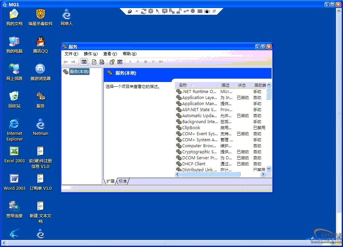This screenshot has width=343, height=247.
Task: Select 服务(本地) in the left tree
Action: 79,72
